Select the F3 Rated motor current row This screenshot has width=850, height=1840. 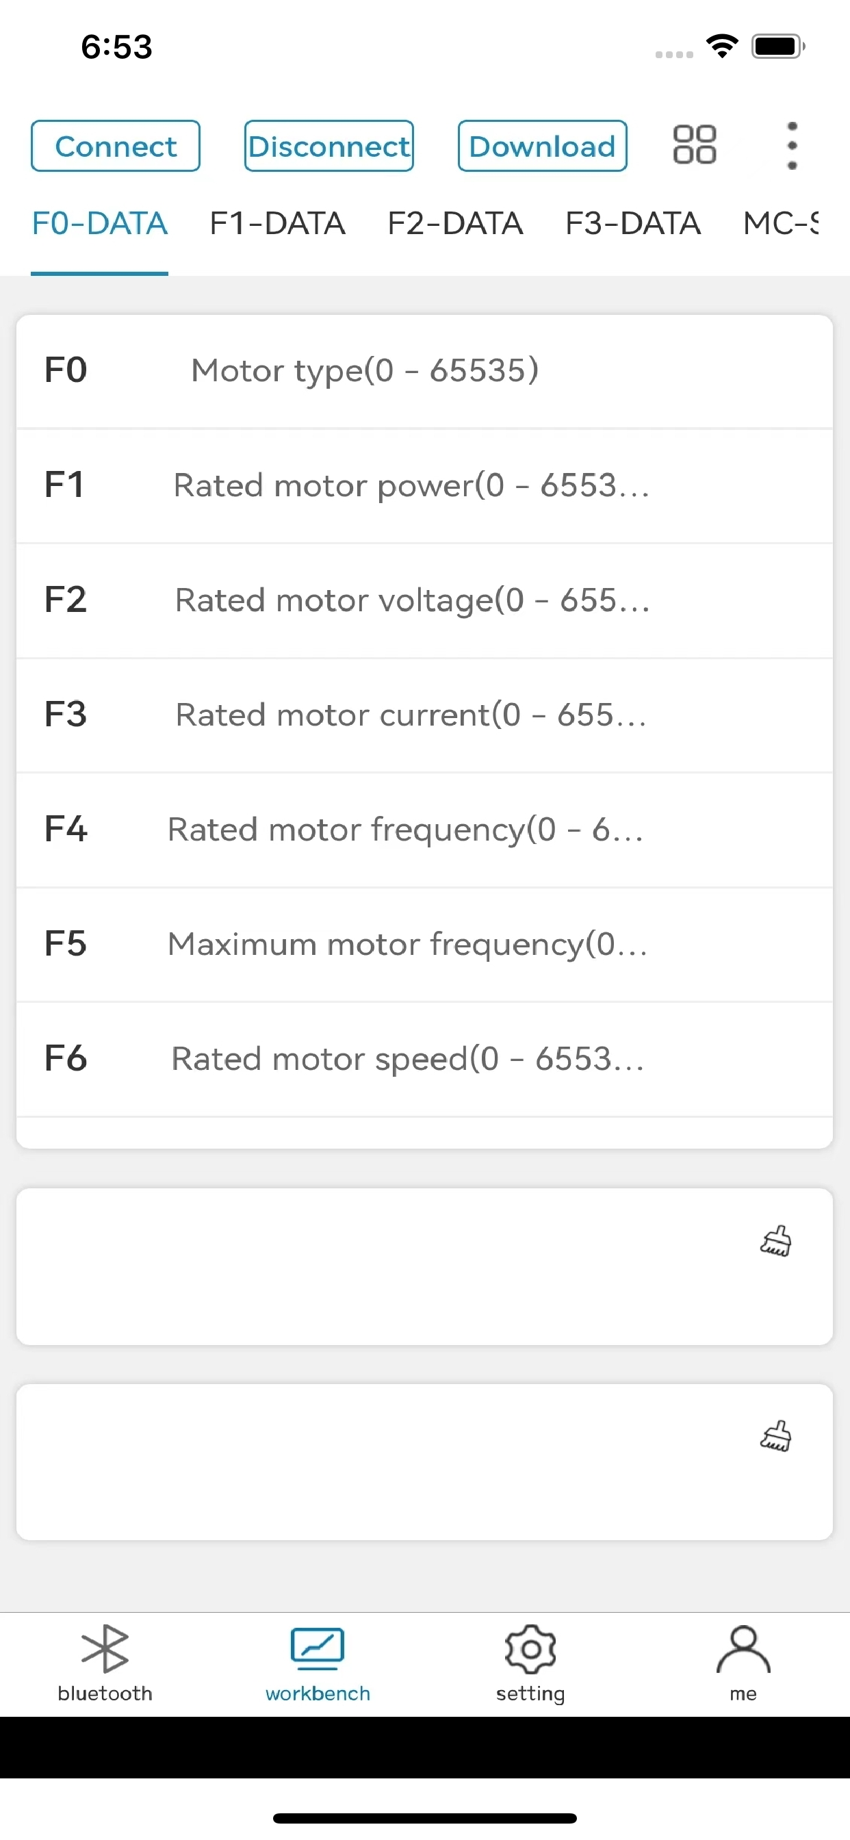(x=424, y=715)
